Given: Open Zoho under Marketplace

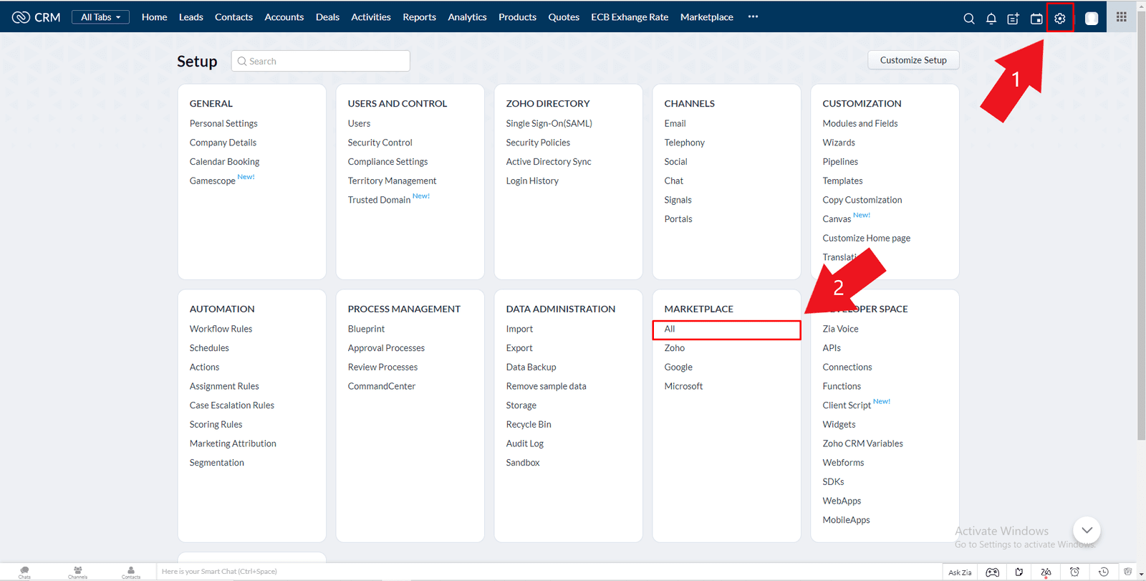Looking at the screenshot, I should coord(674,348).
